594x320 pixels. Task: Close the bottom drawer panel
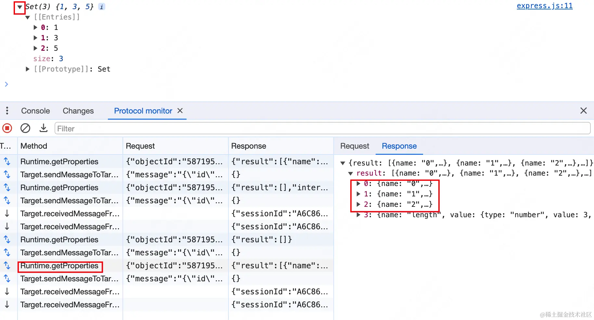click(583, 111)
